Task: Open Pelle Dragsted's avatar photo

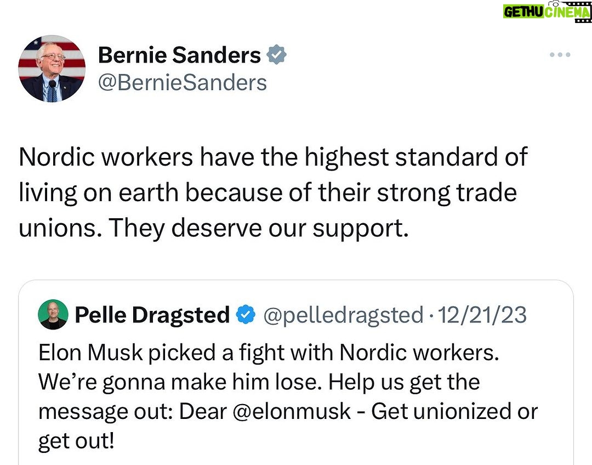Action: (53, 315)
